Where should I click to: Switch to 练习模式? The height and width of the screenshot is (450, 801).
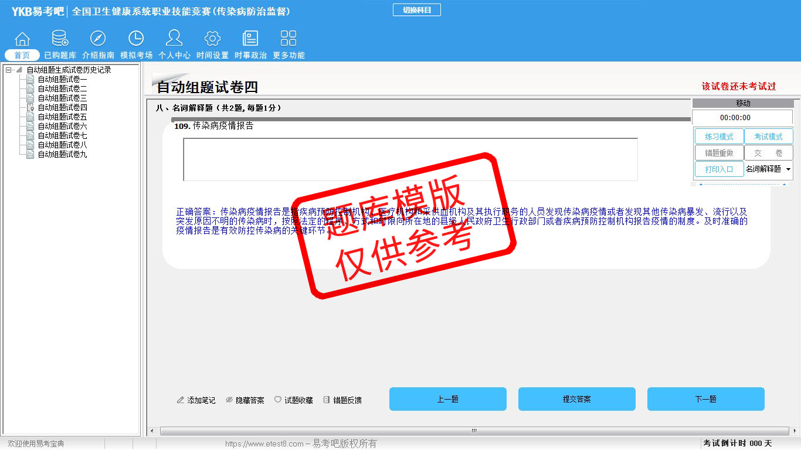click(719, 137)
